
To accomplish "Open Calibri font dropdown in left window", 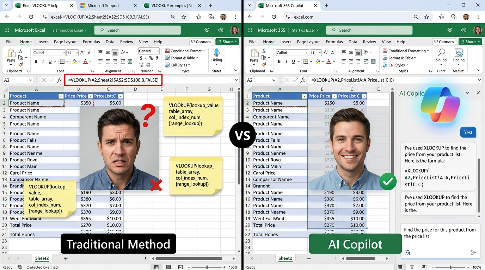I will click(x=63, y=53).
